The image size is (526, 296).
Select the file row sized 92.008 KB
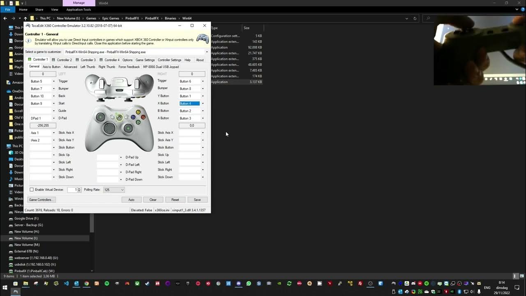236,47
